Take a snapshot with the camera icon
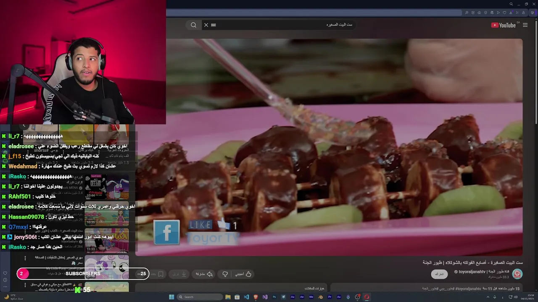Viewport: 538px width, 302px height. pyautogui.click(x=479, y=13)
